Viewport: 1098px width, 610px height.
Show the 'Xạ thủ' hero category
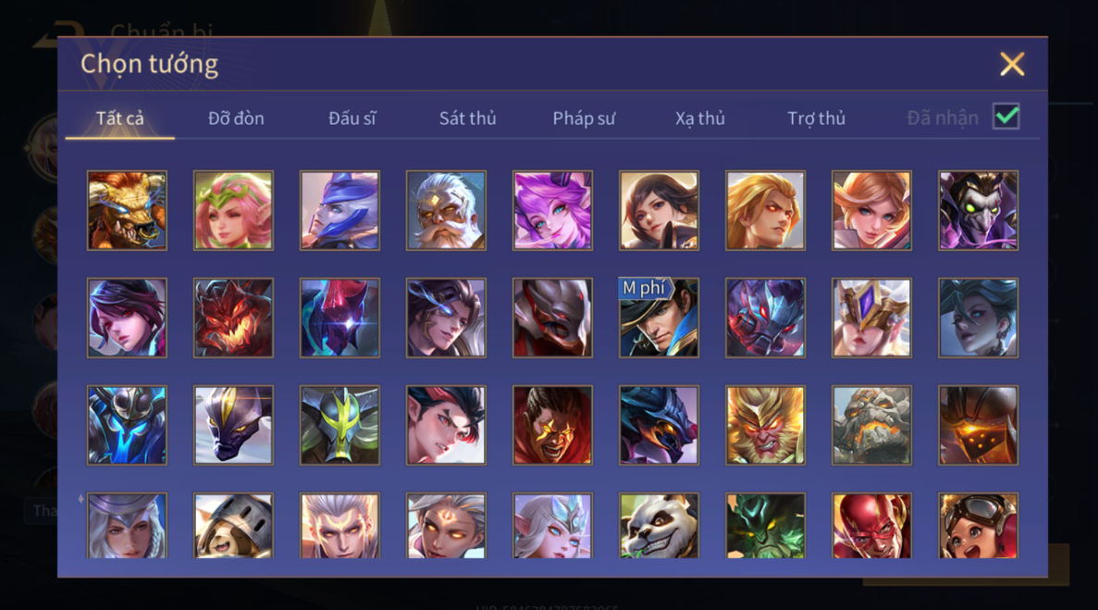pos(699,118)
